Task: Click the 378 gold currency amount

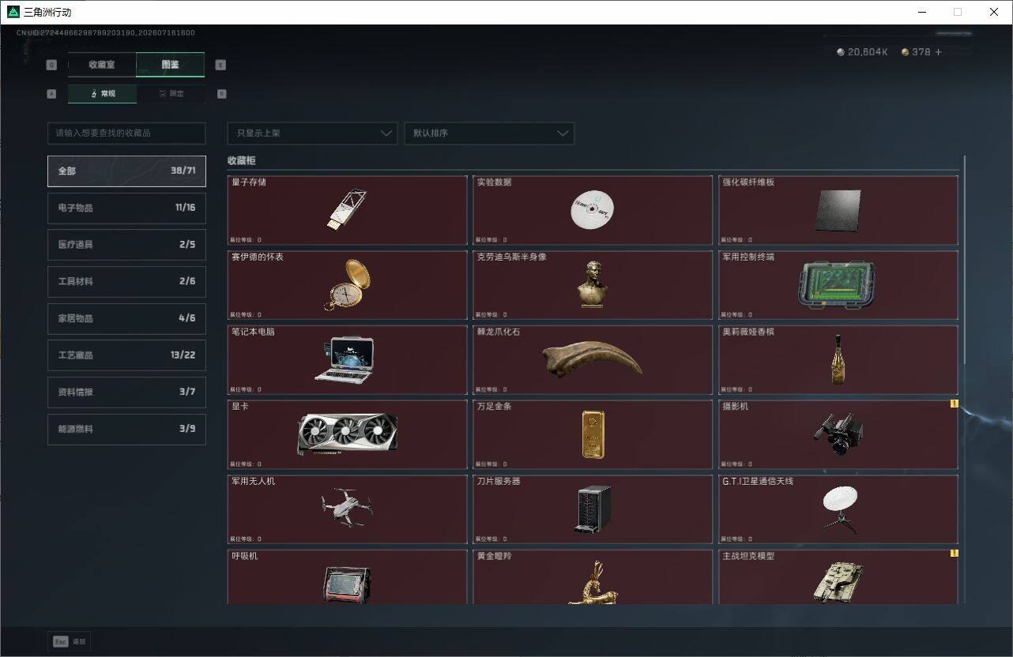Action: click(921, 52)
